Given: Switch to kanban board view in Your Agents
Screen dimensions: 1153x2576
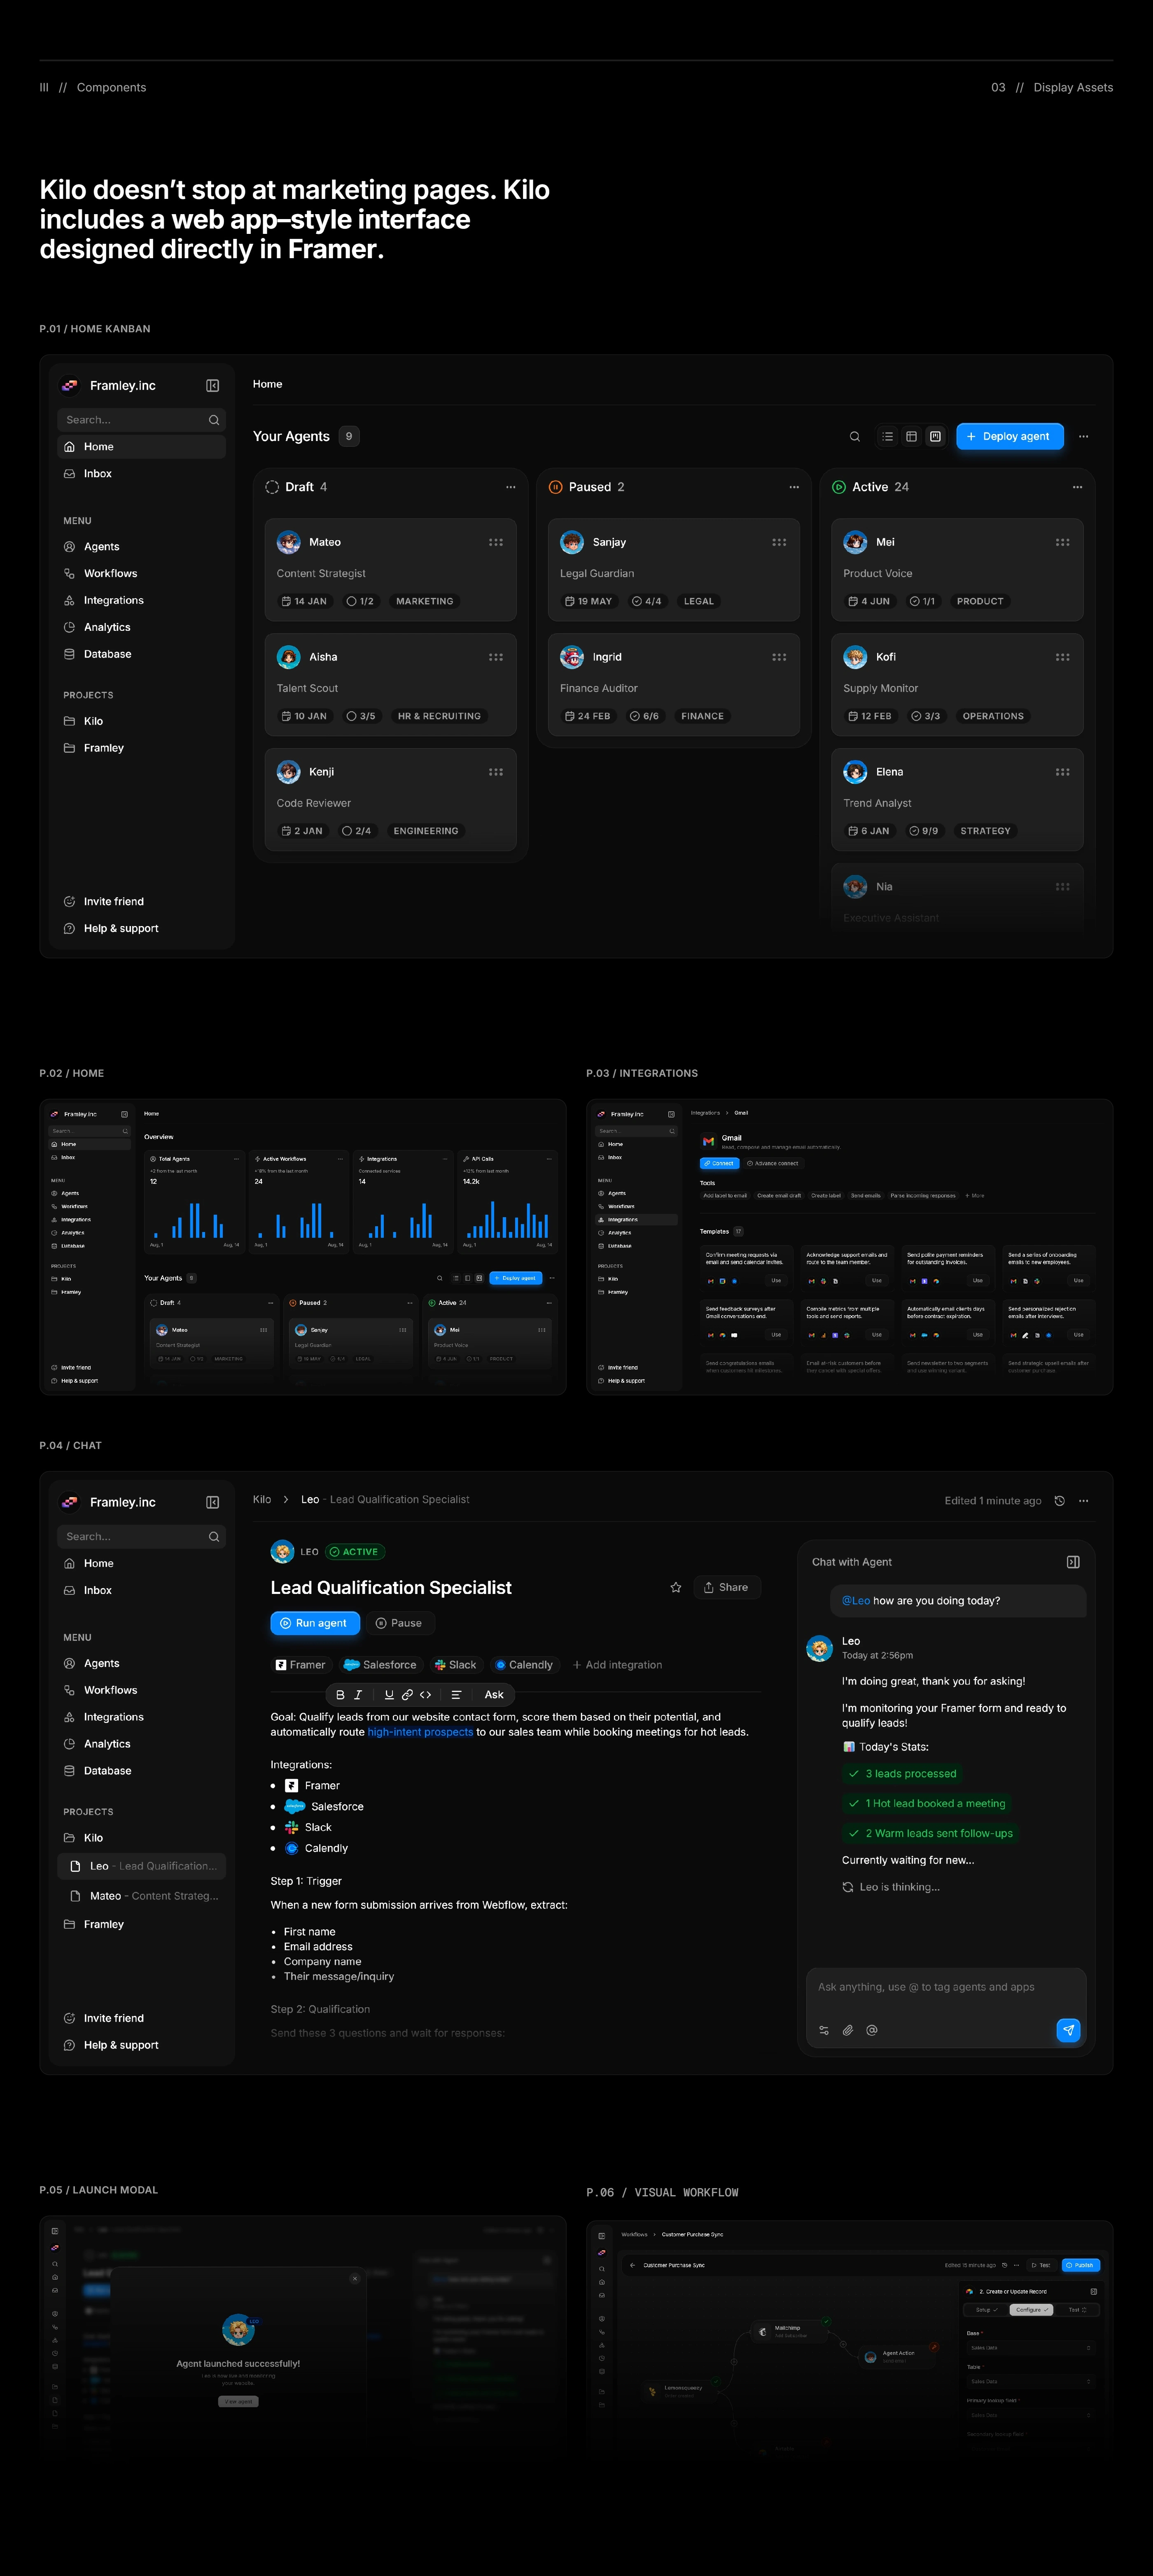Looking at the screenshot, I should 935,436.
